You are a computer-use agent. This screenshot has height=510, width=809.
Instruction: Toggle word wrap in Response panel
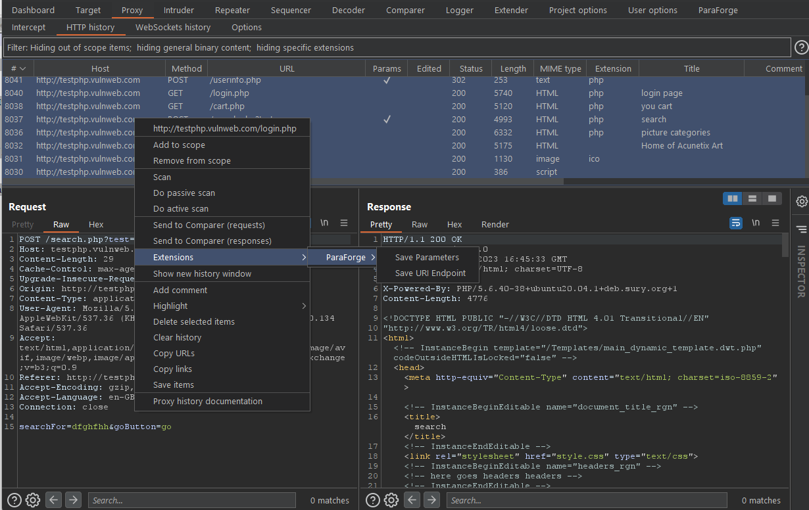click(736, 223)
